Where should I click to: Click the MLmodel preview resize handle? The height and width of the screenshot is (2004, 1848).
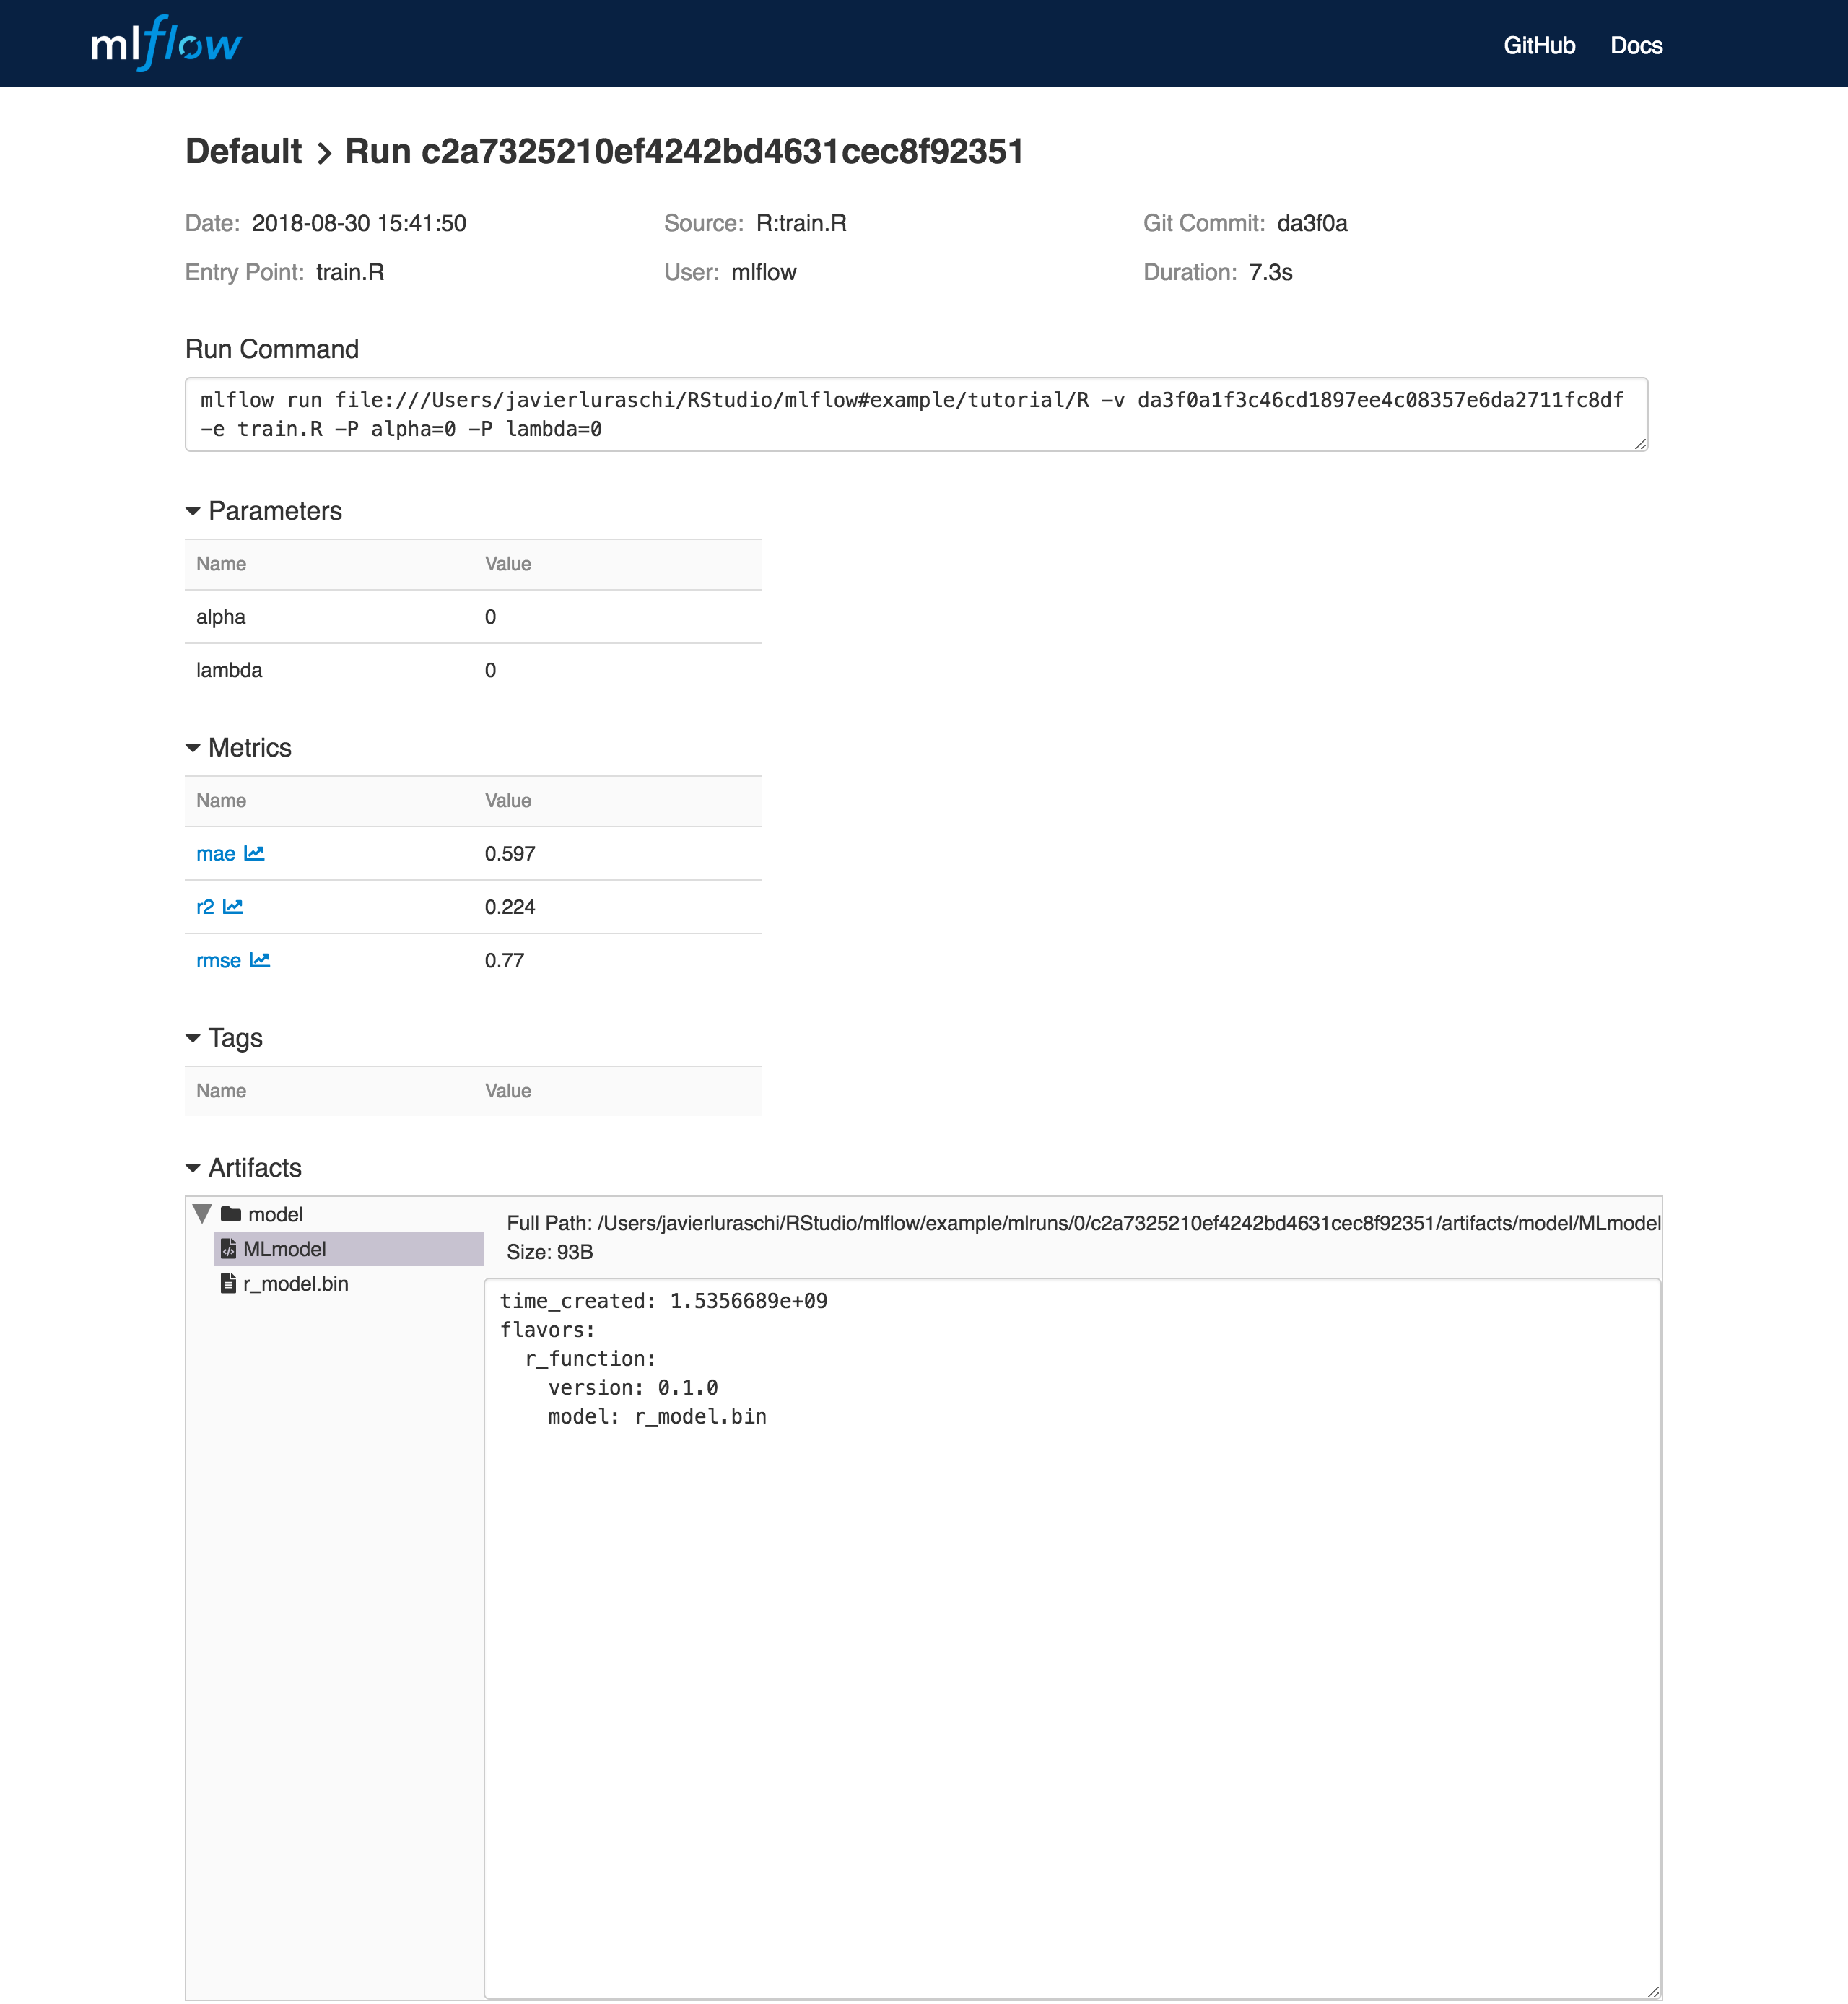(1653, 1991)
